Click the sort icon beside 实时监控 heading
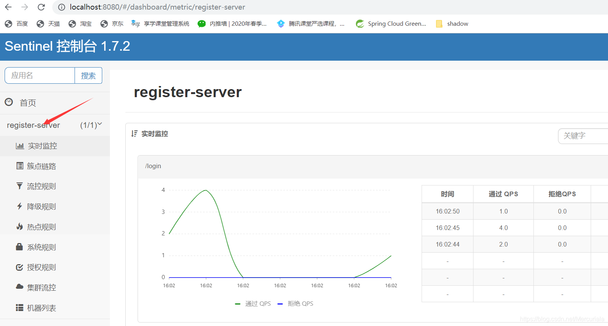608x326 pixels. point(134,134)
